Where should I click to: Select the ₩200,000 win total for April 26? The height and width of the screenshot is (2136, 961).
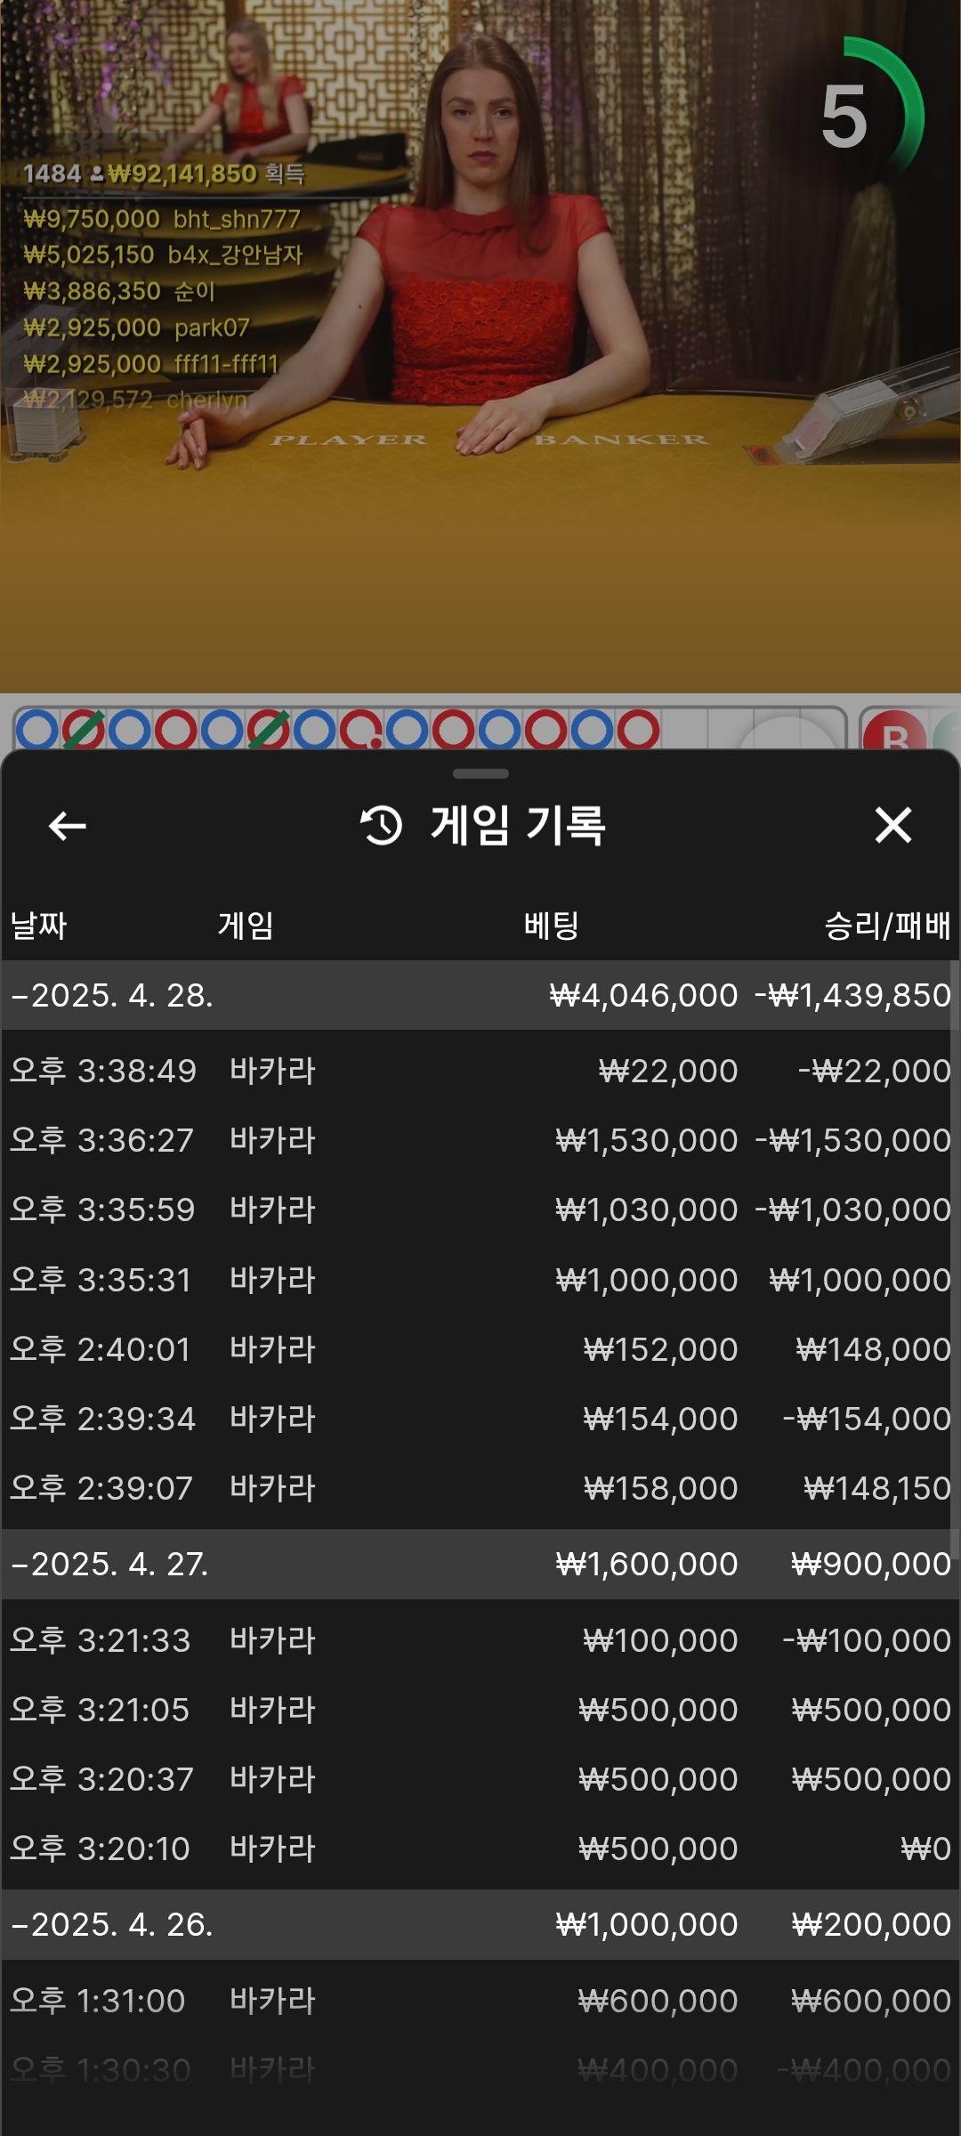pos(871,1924)
